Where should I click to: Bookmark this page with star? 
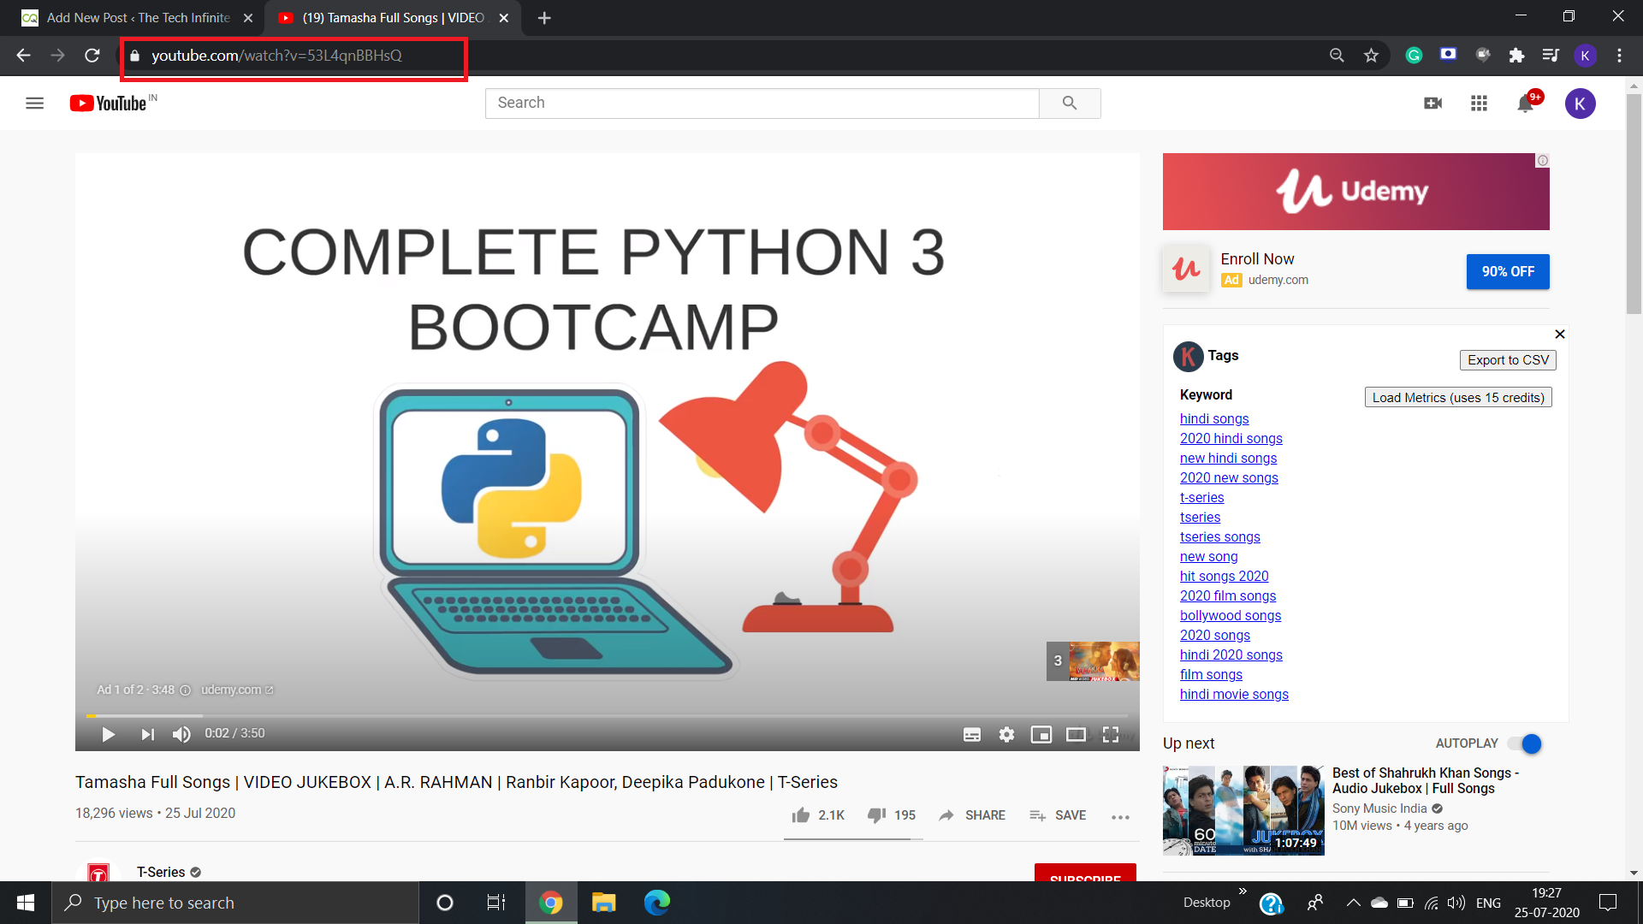1372,56
